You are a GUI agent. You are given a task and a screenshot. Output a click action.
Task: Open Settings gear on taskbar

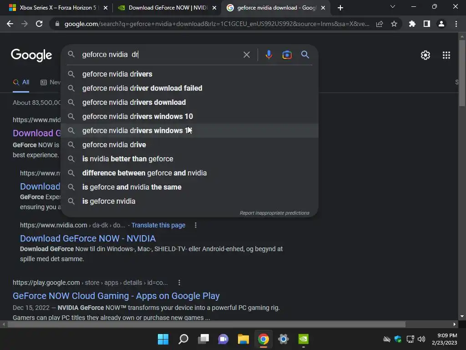[283, 339]
